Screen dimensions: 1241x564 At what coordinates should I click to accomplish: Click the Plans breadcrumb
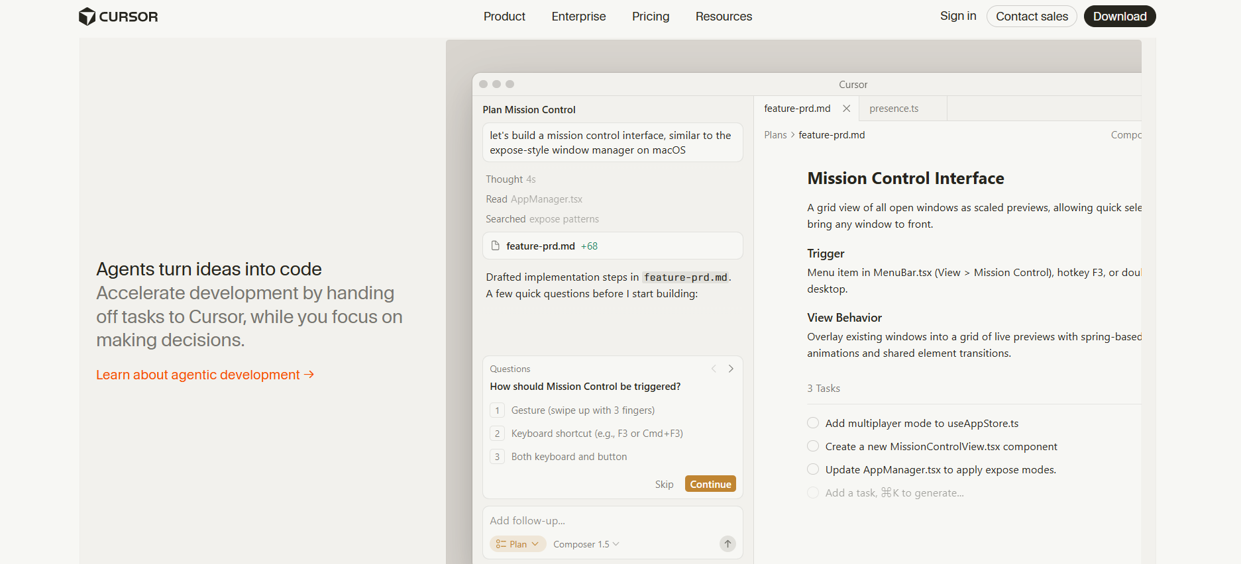pyautogui.click(x=775, y=135)
